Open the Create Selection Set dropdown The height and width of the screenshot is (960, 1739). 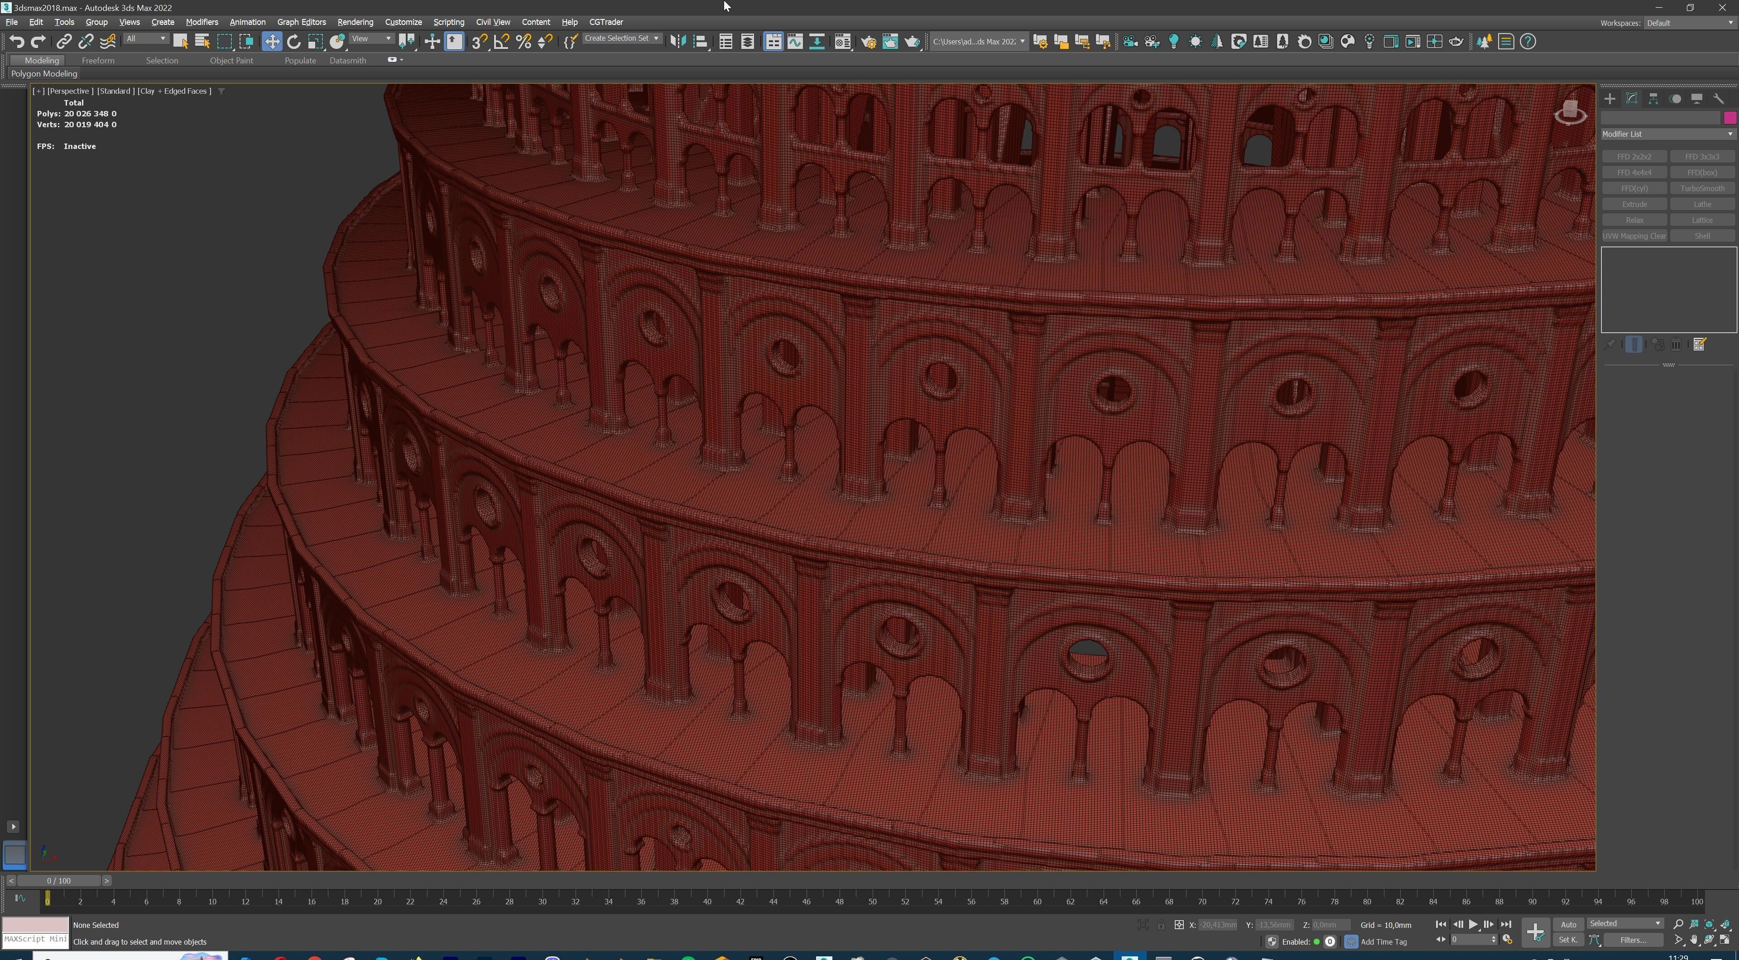[x=622, y=38]
